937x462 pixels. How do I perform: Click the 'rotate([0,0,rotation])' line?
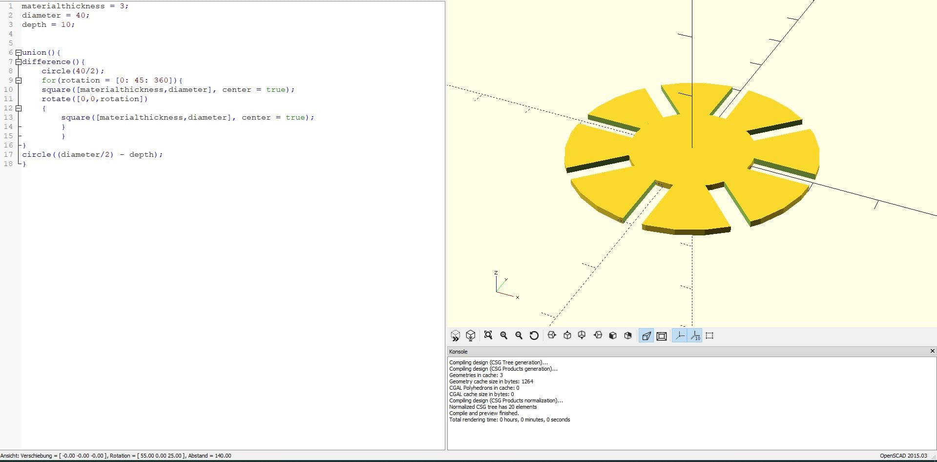coord(95,99)
